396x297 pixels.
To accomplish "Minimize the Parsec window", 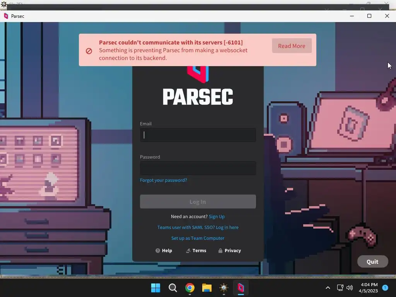I will coord(352,16).
